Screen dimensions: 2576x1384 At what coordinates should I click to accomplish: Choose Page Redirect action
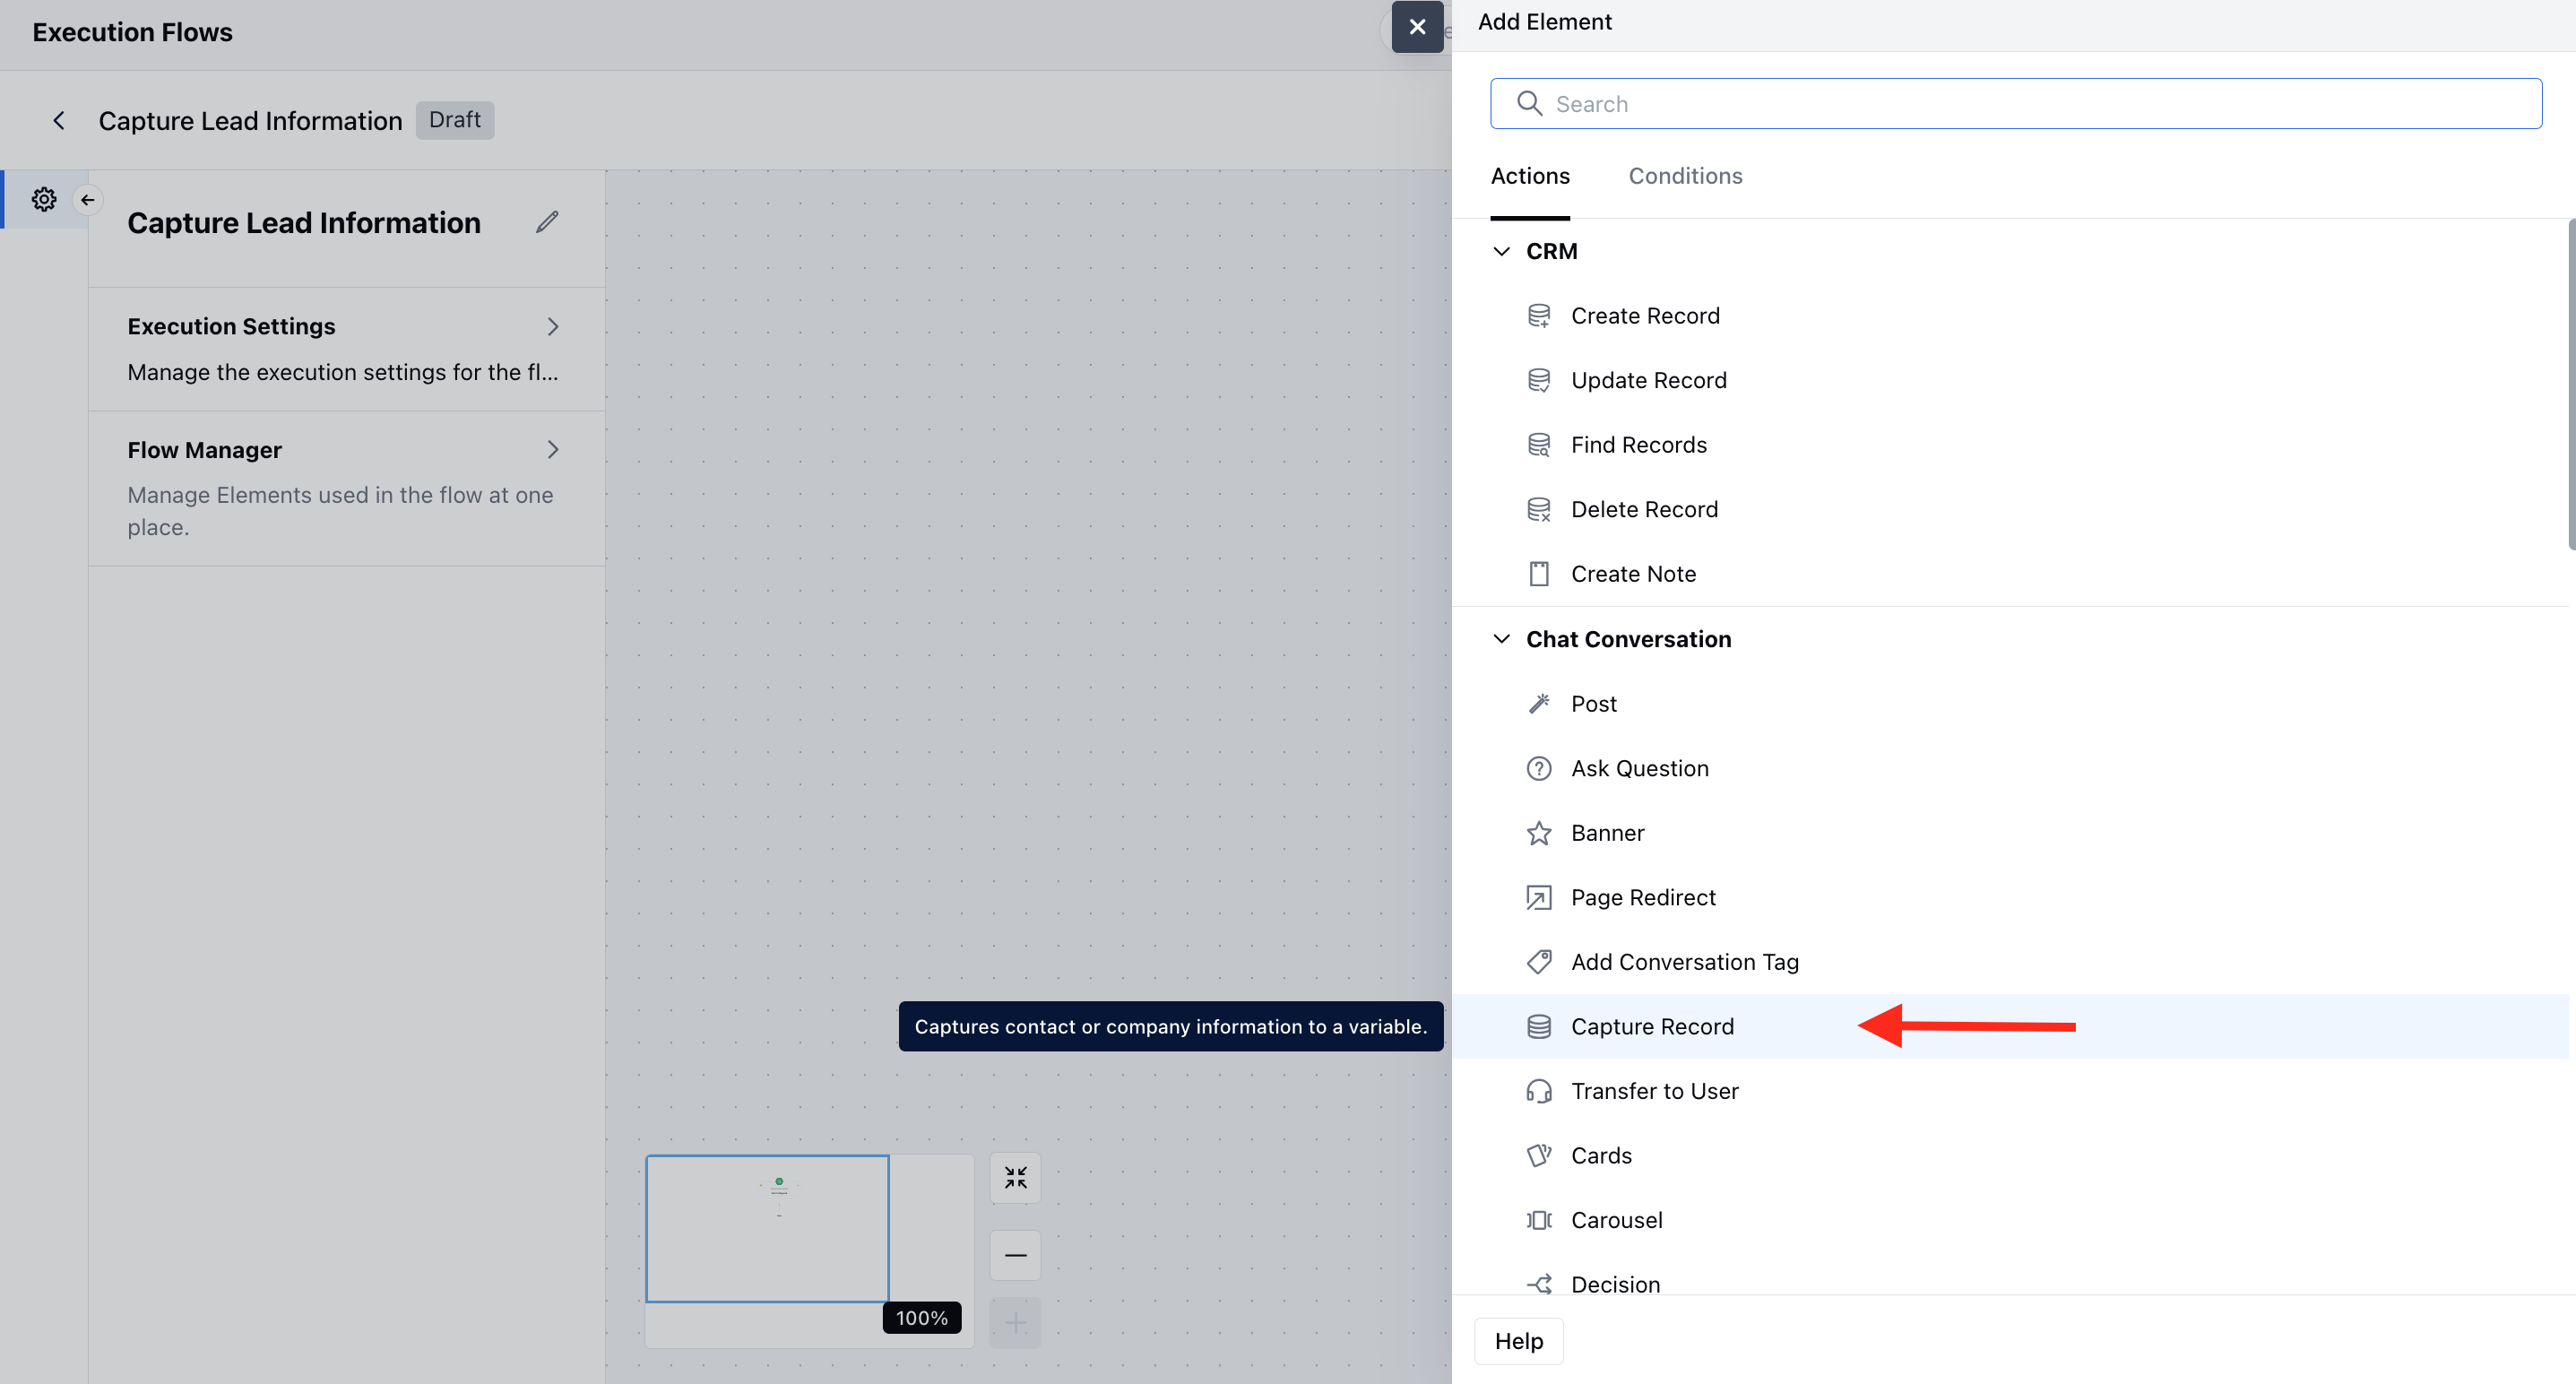click(2010, 897)
